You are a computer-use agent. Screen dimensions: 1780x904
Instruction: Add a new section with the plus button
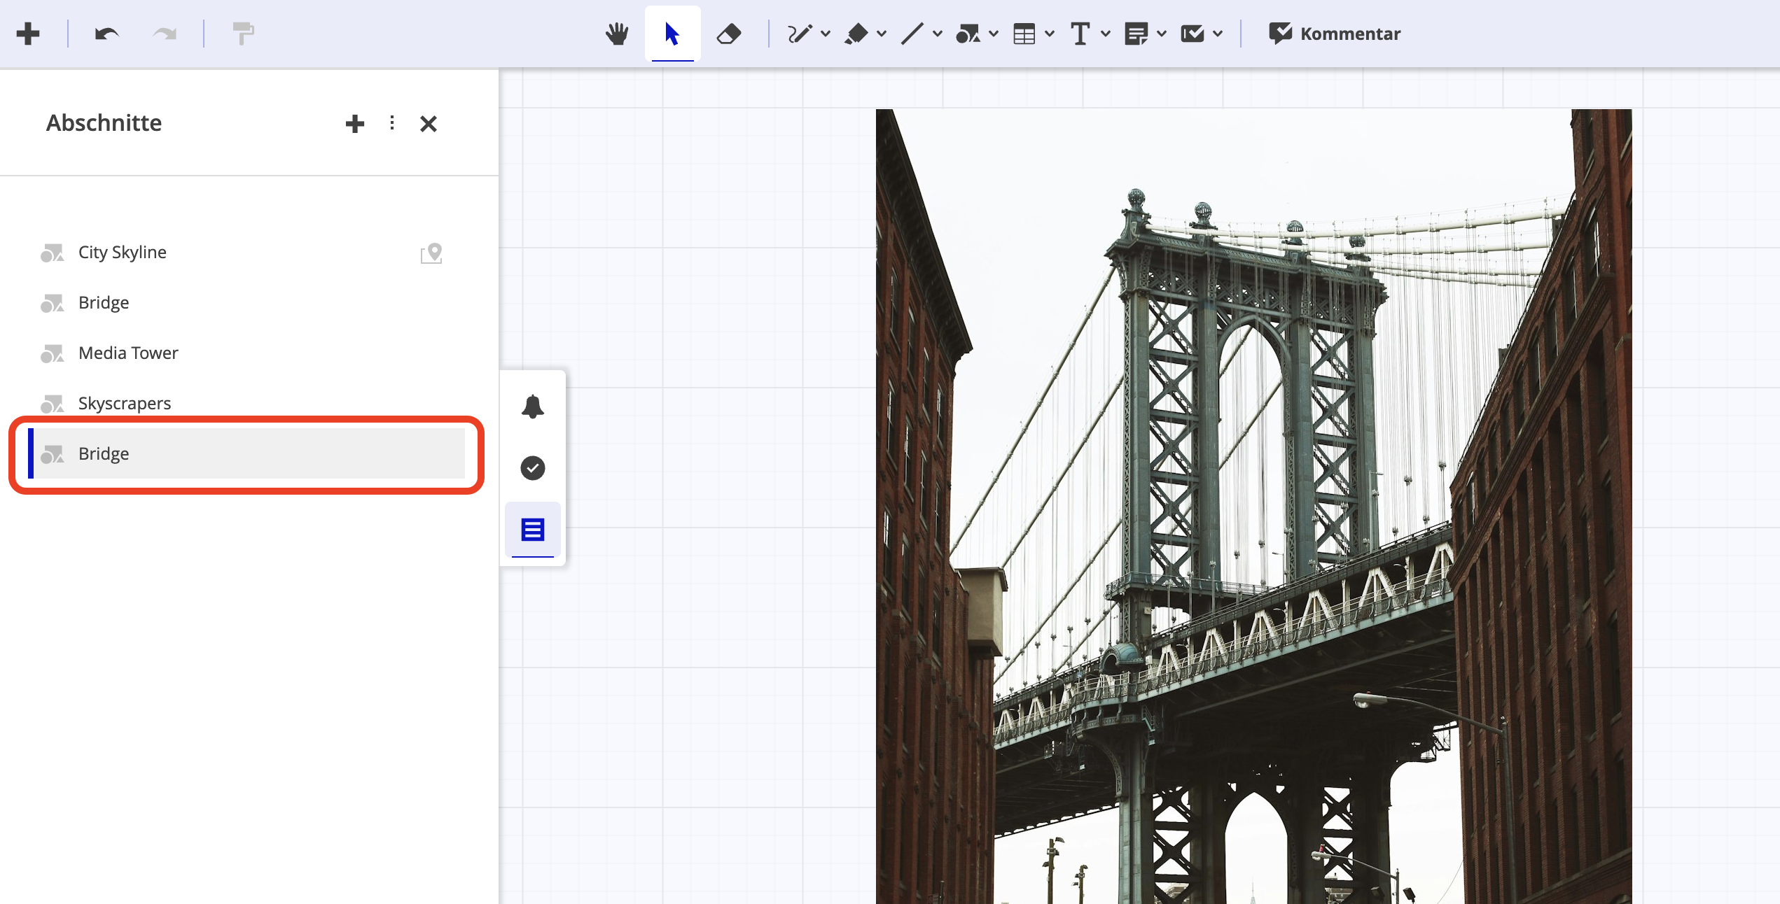coord(355,123)
